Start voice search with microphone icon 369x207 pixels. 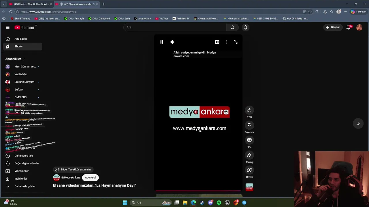pyautogui.click(x=246, y=27)
